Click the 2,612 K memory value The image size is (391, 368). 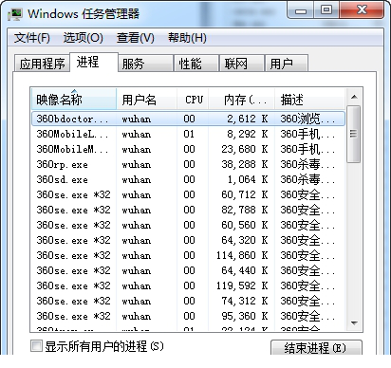(248, 119)
